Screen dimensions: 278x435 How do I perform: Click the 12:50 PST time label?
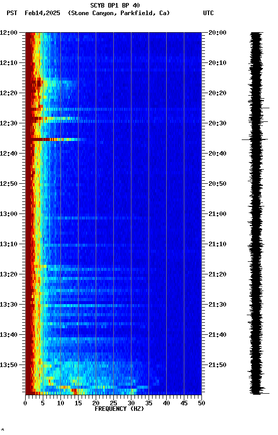click(9, 184)
